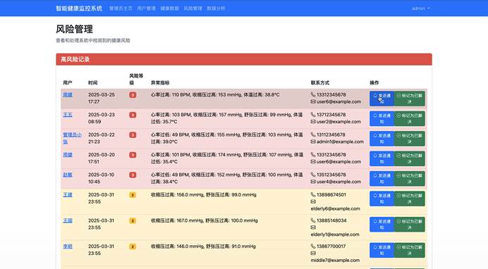Click the envelope icon above elderly1@example.com
The width and height of the screenshot is (488, 269).
[313, 227]
